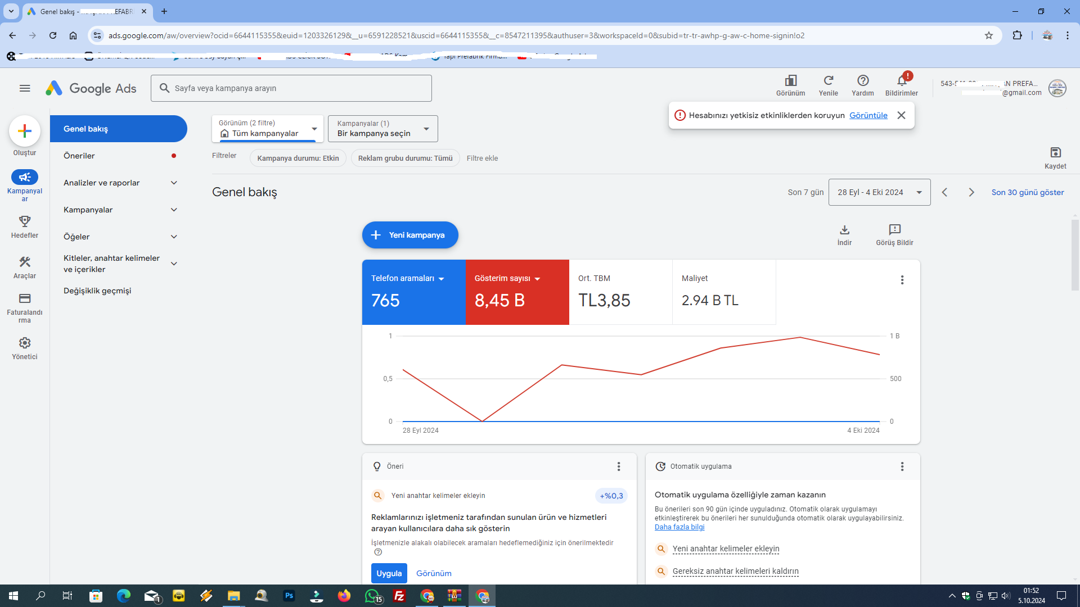
Task: Open WhatsApp from the taskbar
Action: pos(373,596)
